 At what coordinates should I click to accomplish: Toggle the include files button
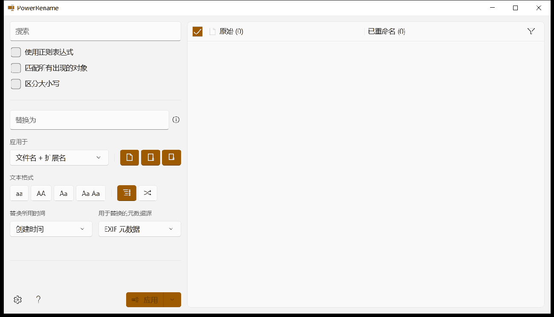[130, 157]
